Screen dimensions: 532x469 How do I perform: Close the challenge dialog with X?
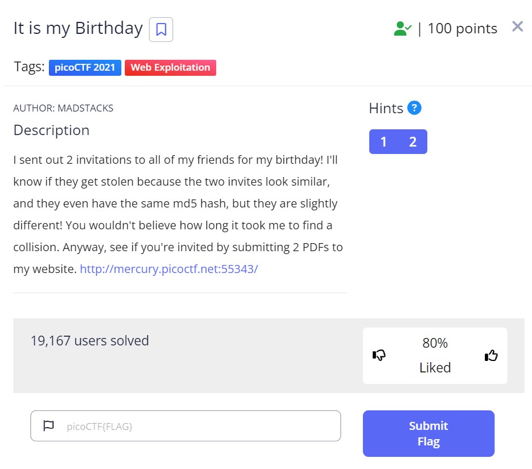517,26
